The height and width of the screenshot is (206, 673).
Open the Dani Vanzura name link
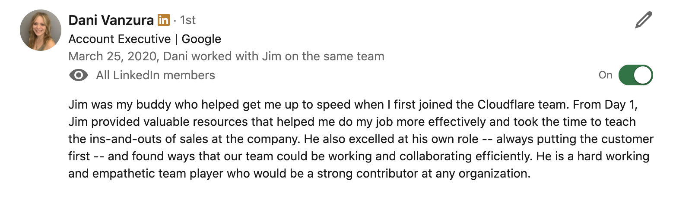111,20
